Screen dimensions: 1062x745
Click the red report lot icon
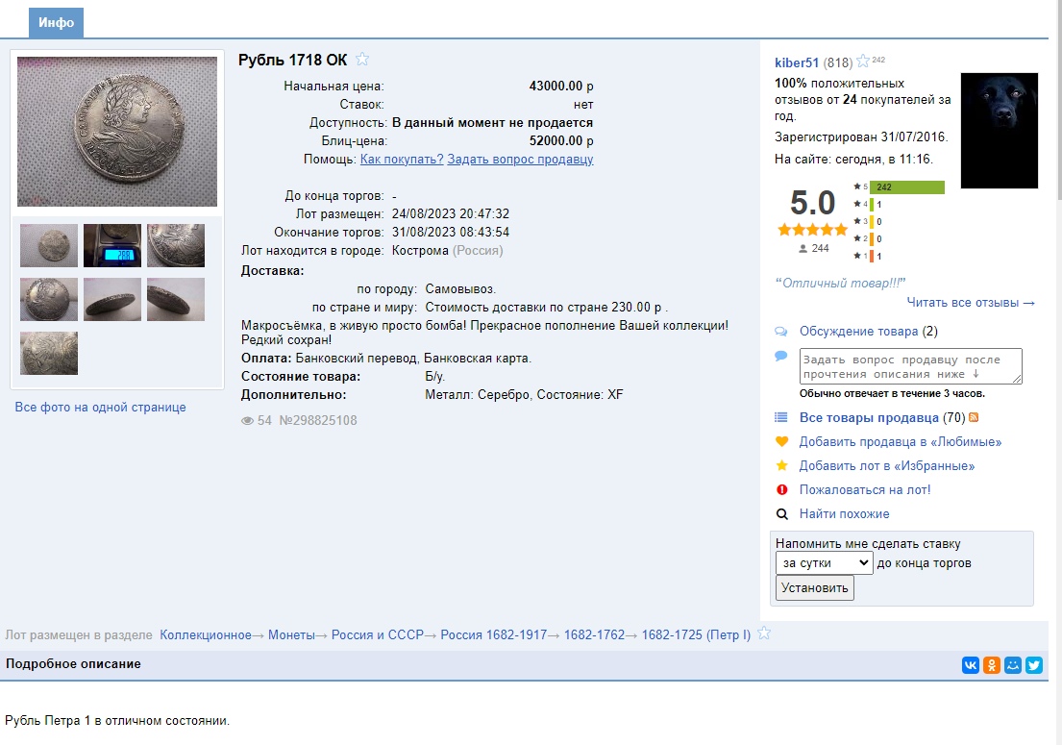pos(781,490)
